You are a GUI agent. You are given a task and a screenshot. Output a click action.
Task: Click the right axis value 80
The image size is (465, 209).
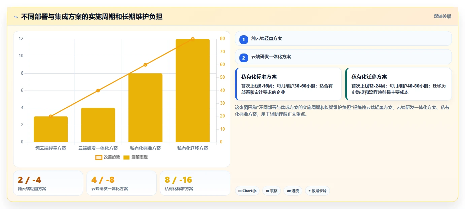coord(222,39)
